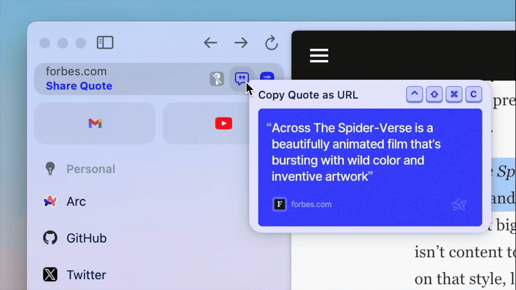
Task: Click the forbes.com URL text
Action: pyautogui.click(x=76, y=72)
